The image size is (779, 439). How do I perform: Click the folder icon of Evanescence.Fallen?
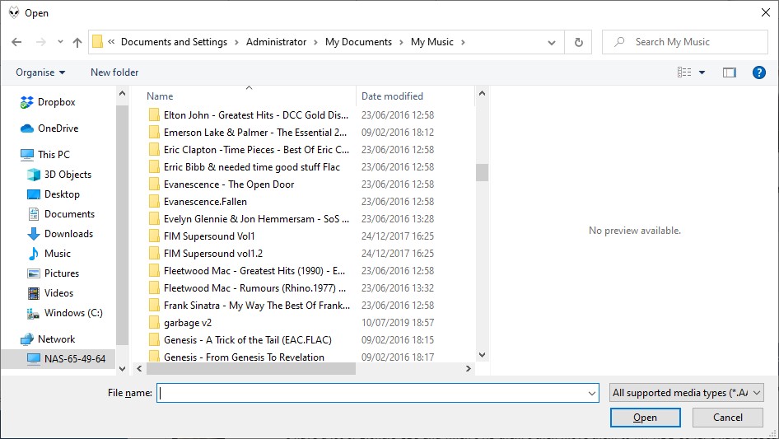154,202
